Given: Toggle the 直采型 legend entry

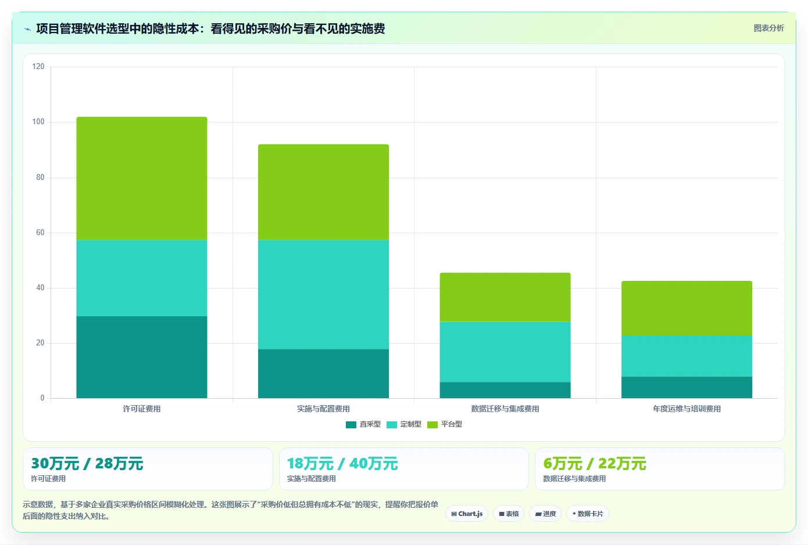Looking at the screenshot, I should click(363, 424).
